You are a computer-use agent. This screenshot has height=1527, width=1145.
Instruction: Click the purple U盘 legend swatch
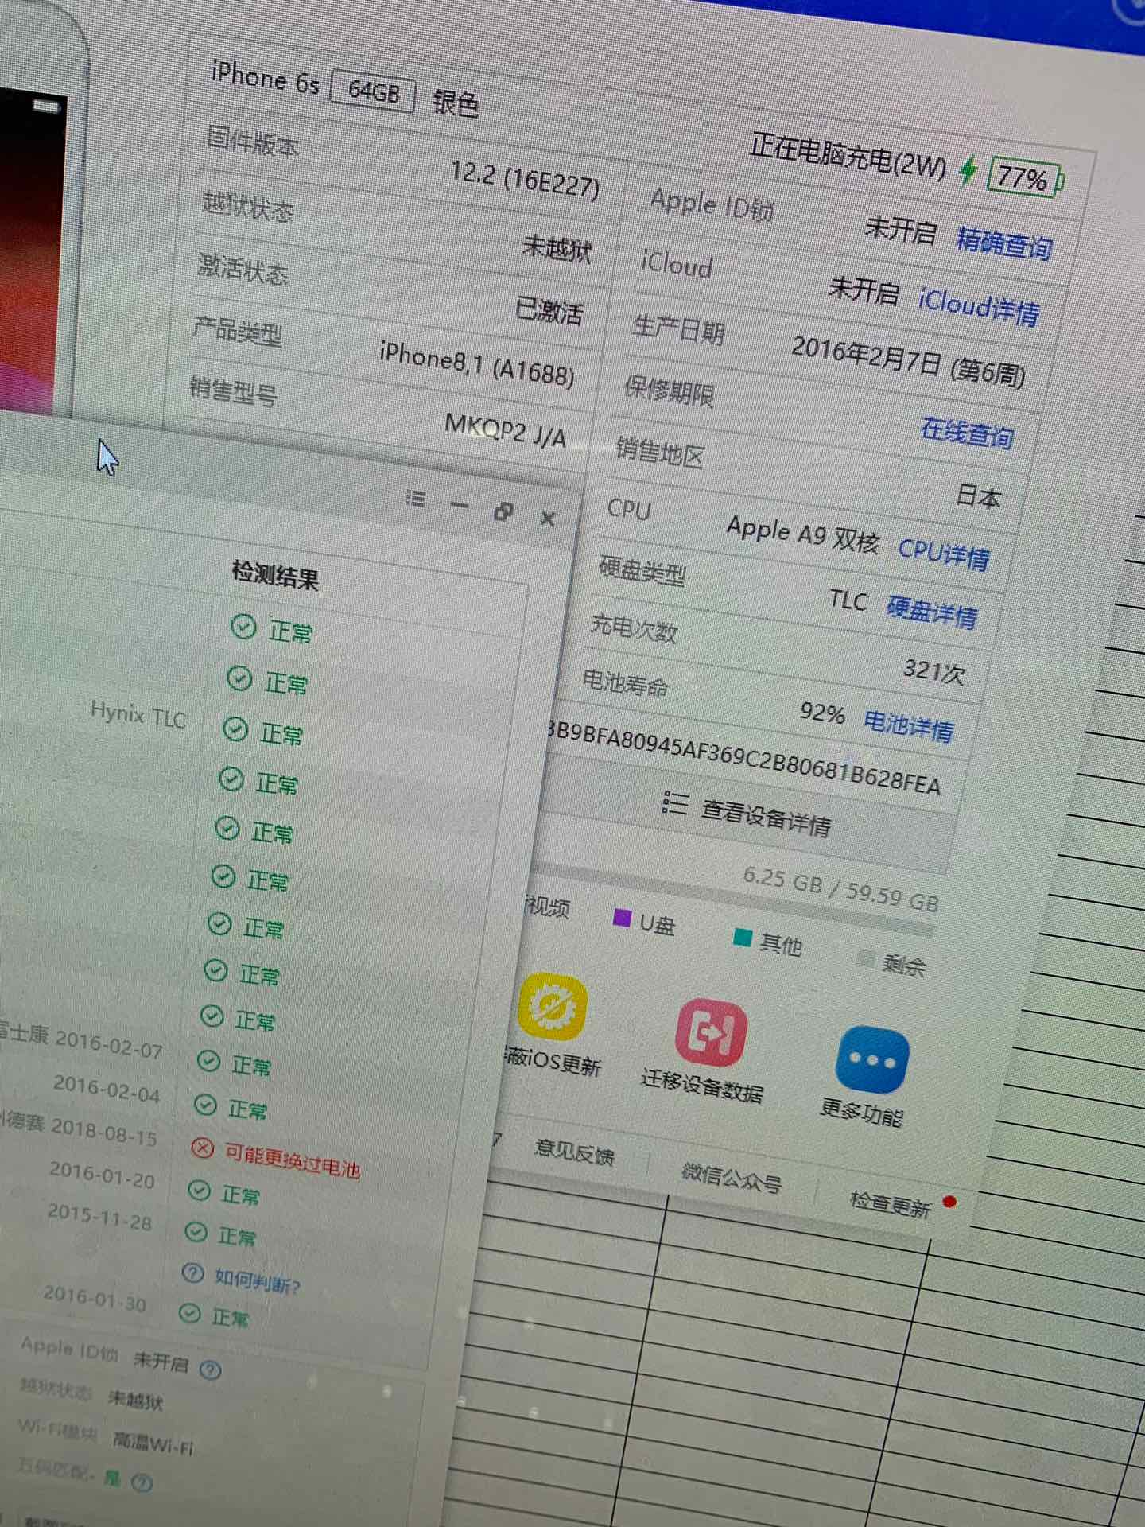click(x=622, y=919)
